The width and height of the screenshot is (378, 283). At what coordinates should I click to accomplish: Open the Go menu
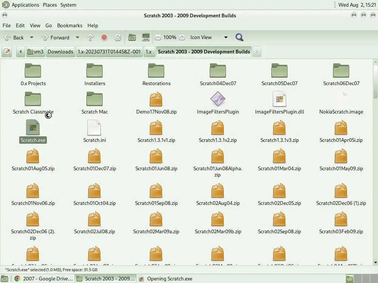coord(49,25)
